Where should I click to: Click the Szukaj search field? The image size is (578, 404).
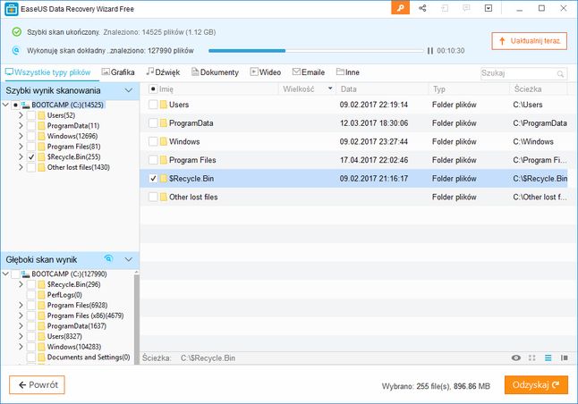pos(518,73)
